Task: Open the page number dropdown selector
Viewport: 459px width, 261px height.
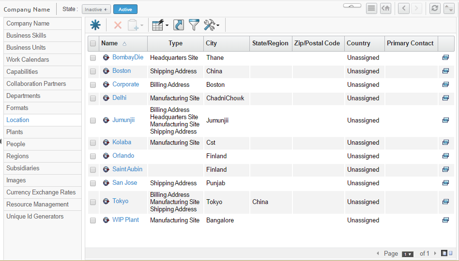Action: click(407, 254)
